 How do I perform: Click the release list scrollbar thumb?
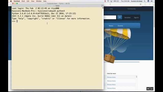click(x=137, y=77)
